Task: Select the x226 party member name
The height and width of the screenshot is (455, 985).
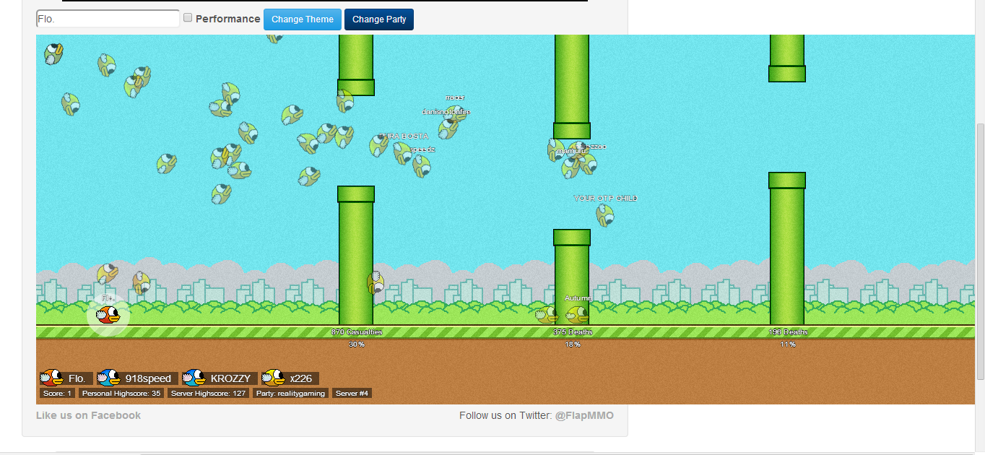Action: (x=301, y=378)
